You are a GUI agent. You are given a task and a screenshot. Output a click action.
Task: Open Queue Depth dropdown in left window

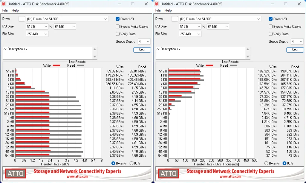pos(144,41)
